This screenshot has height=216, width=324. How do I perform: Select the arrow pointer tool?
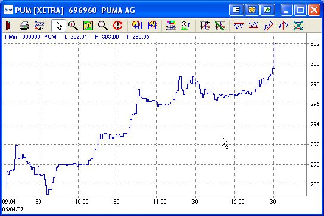[59, 26]
